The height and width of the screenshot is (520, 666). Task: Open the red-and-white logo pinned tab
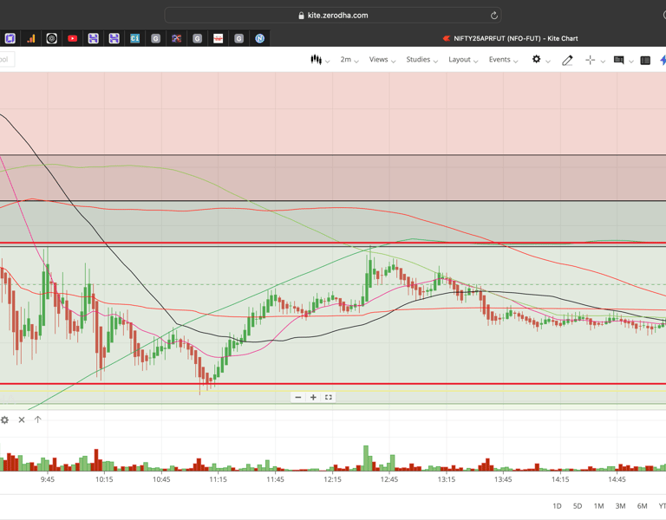(218, 39)
